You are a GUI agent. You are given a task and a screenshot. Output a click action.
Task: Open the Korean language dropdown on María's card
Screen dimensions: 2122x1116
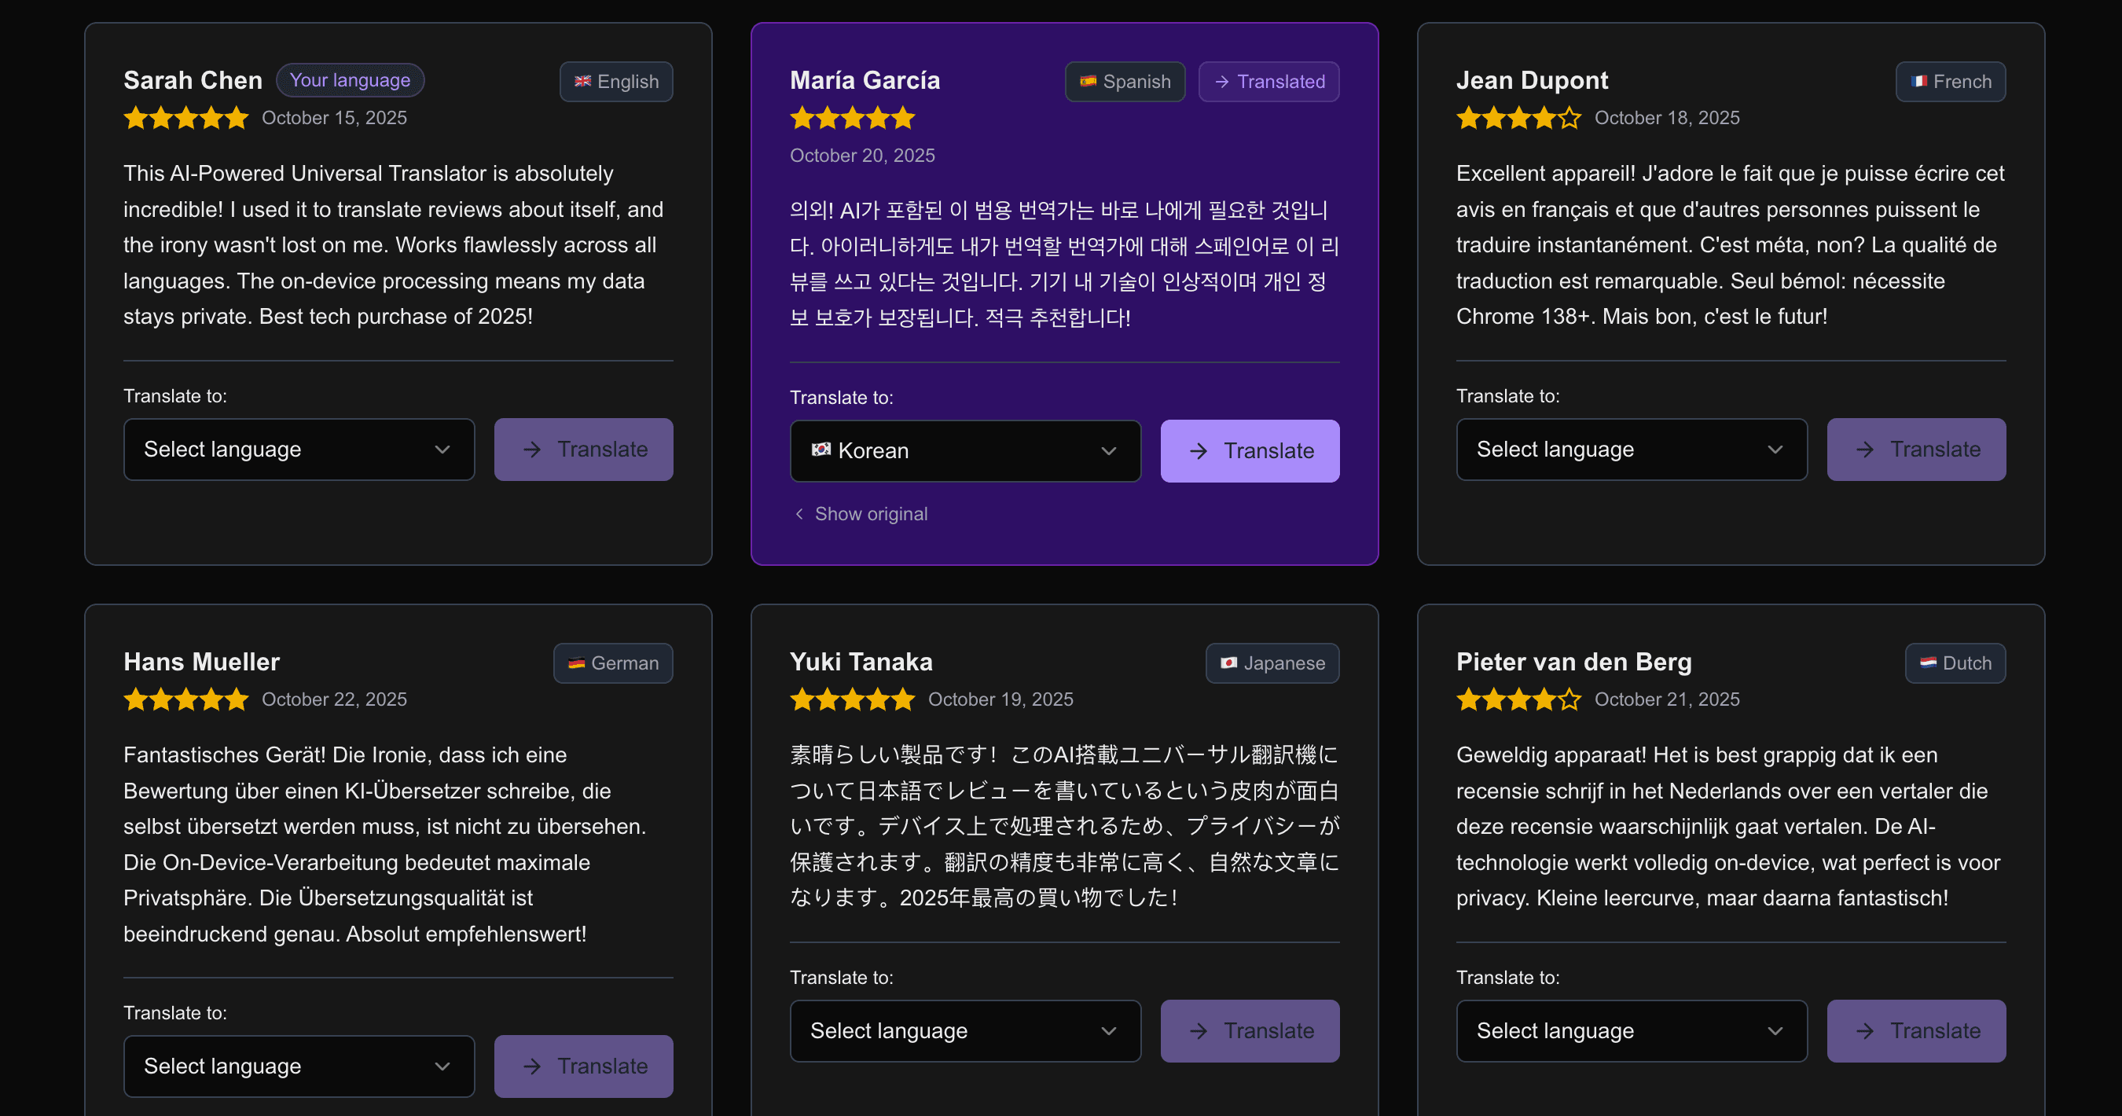[964, 450]
